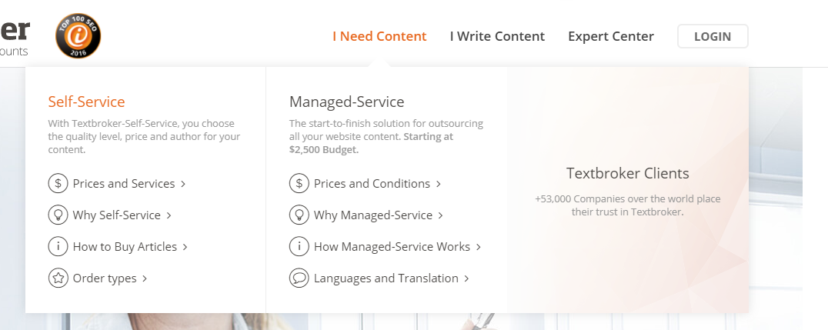Open Prices and Services link
Viewport: 828px width, 330px height.
pyautogui.click(x=124, y=184)
